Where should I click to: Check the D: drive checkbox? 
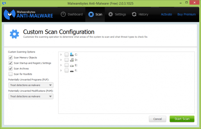[66, 60]
